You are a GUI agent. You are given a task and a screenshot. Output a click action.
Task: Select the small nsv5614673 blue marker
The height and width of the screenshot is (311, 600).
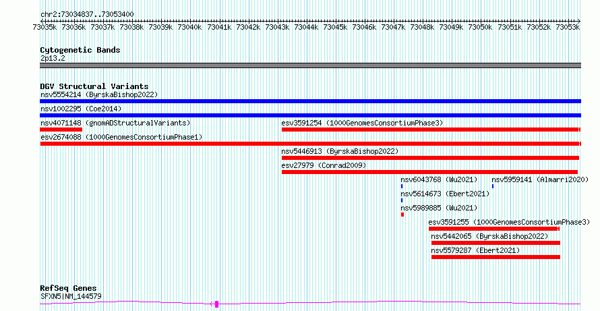(x=402, y=200)
